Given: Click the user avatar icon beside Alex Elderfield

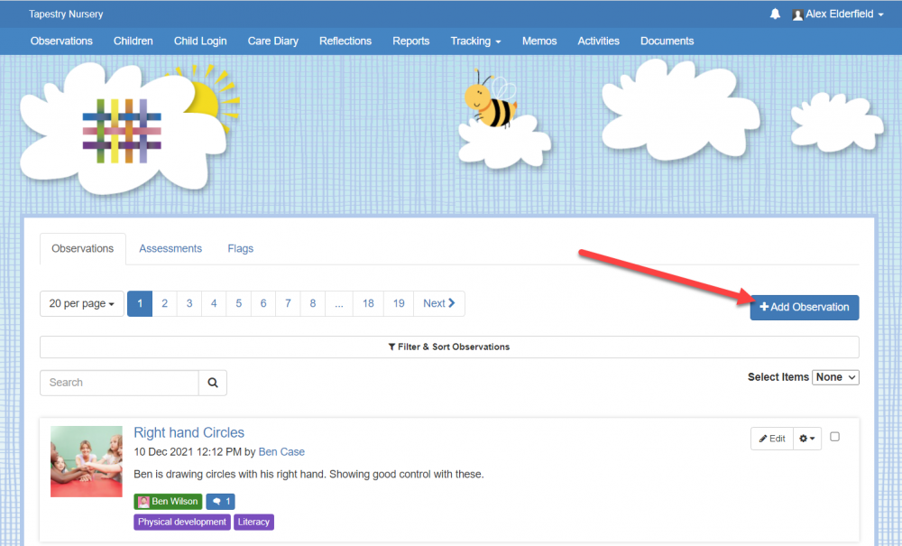Looking at the screenshot, I should [797, 15].
